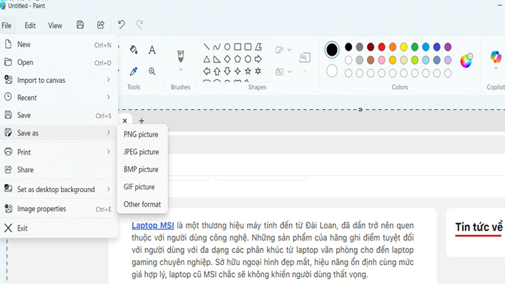Choose New from the File menu

(x=58, y=44)
